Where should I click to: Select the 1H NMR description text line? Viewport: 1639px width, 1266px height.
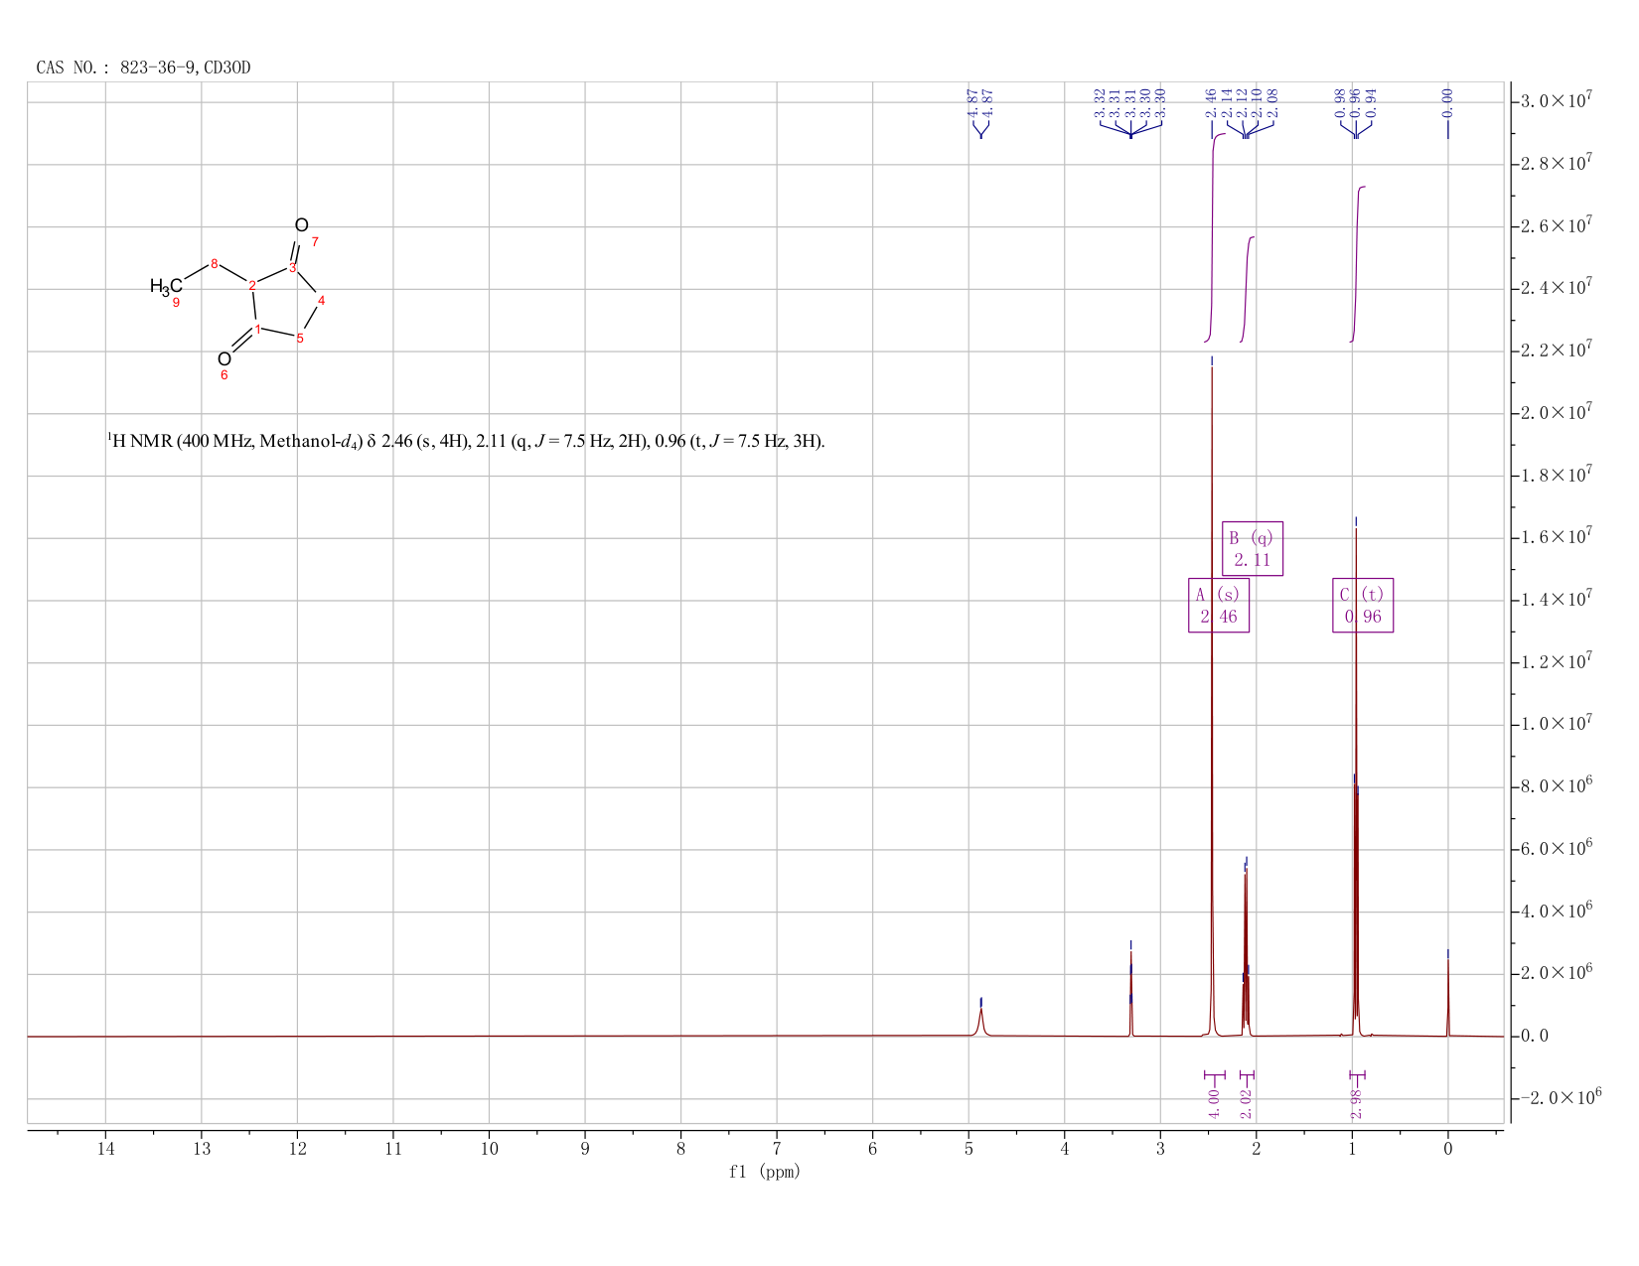coord(466,441)
